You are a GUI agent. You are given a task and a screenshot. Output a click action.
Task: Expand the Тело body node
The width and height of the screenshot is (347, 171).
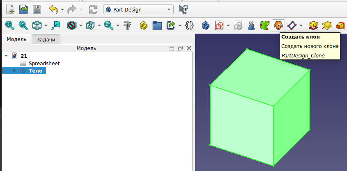[x=14, y=71]
